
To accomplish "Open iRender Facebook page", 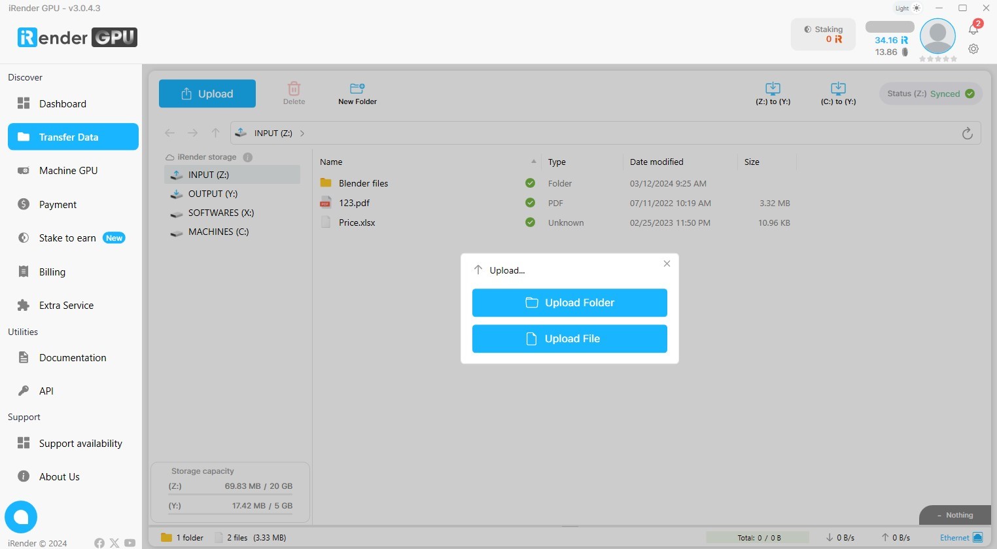I will (99, 543).
